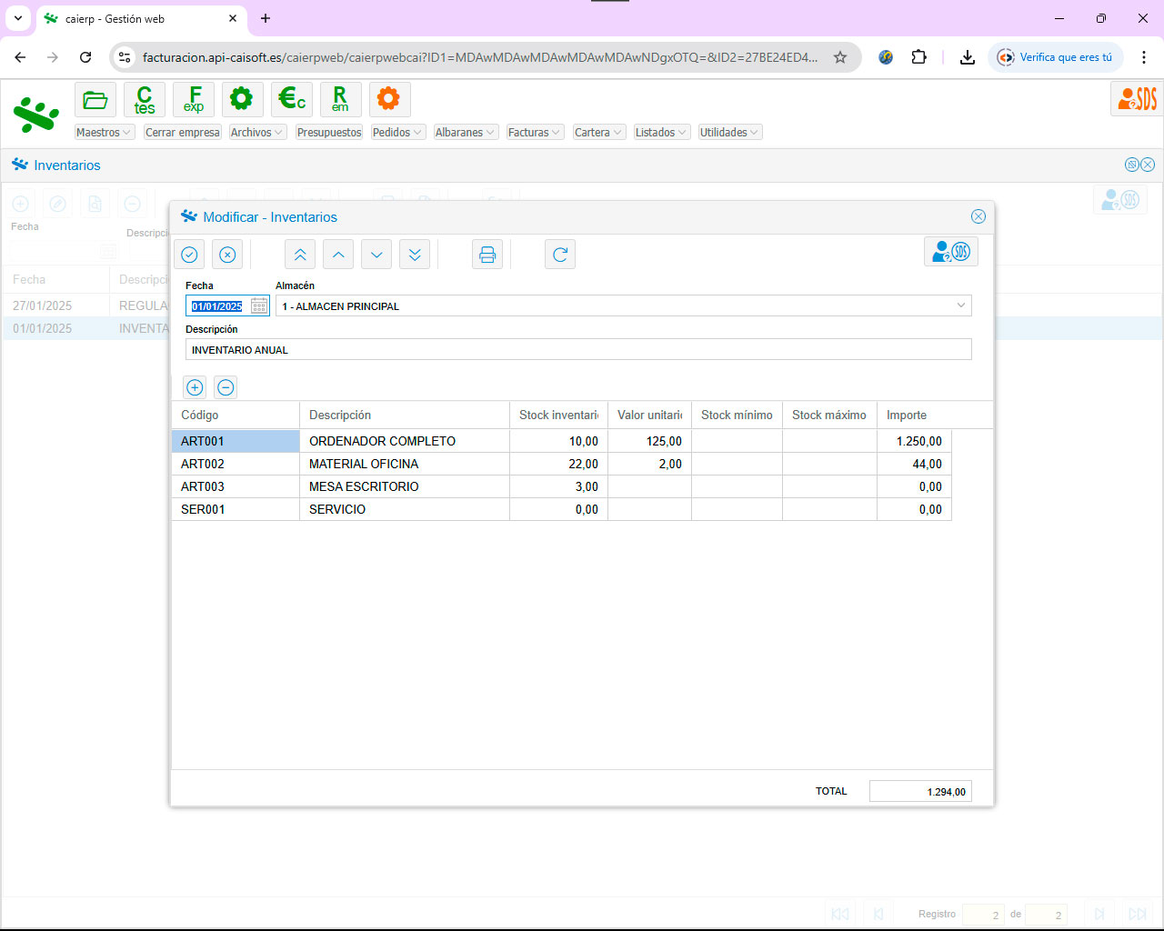
Task: Open the calendar picker next to Fecha
Action: (x=259, y=306)
